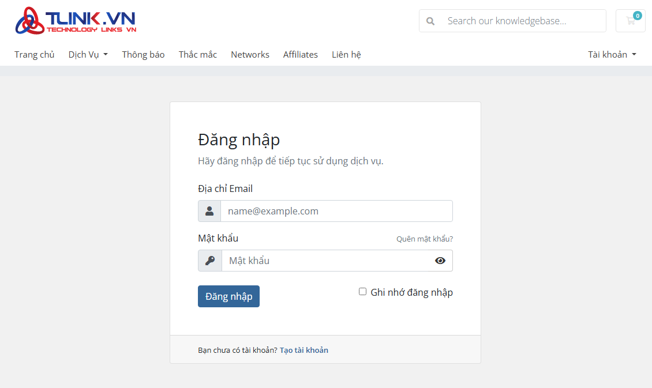Viewport: 652px width, 388px height.
Task: Click the cart item count badge
Action: tap(637, 16)
